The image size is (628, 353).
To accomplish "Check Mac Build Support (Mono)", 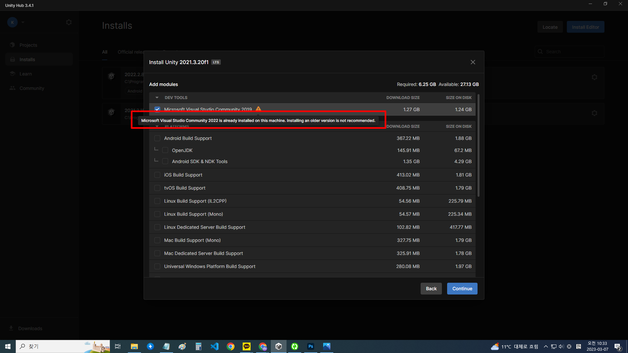I will tap(157, 240).
